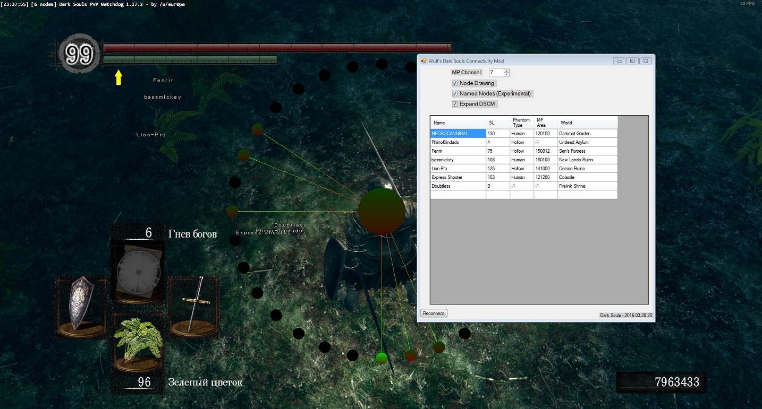762x409 pixels.
Task: Click MP Area cell 160100
Action: coord(546,160)
